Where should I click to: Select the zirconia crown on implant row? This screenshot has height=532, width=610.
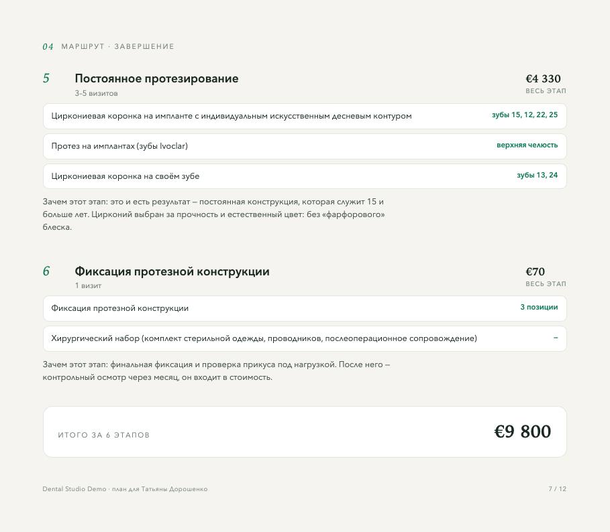click(x=305, y=116)
